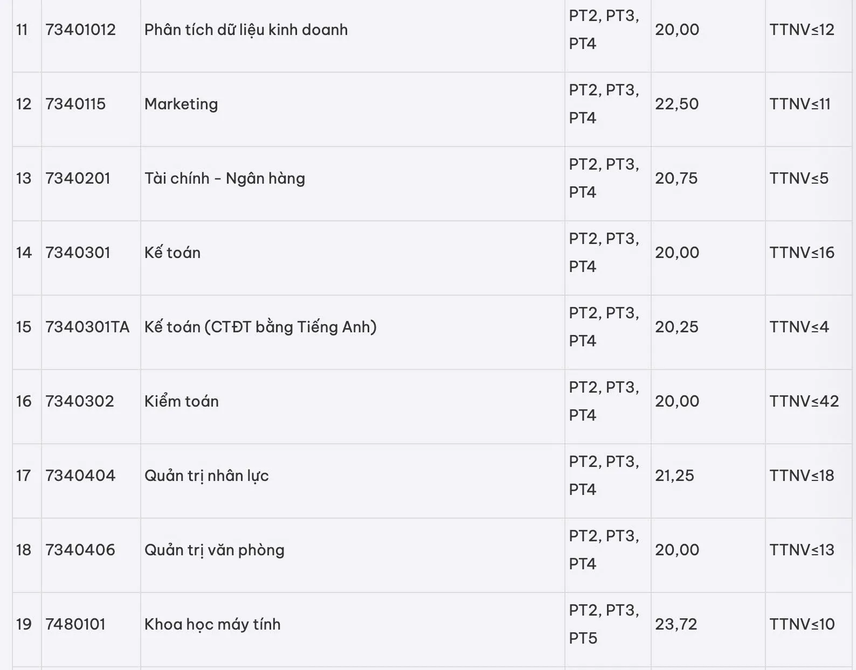Image resolution: width=856 pixels, height=670 pixels.
Task: Click the TTNV≤42 condition cell
Action: coord(804,401)
